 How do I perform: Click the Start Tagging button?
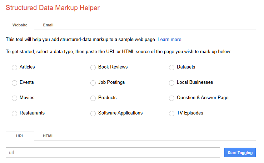pos(240,153)
